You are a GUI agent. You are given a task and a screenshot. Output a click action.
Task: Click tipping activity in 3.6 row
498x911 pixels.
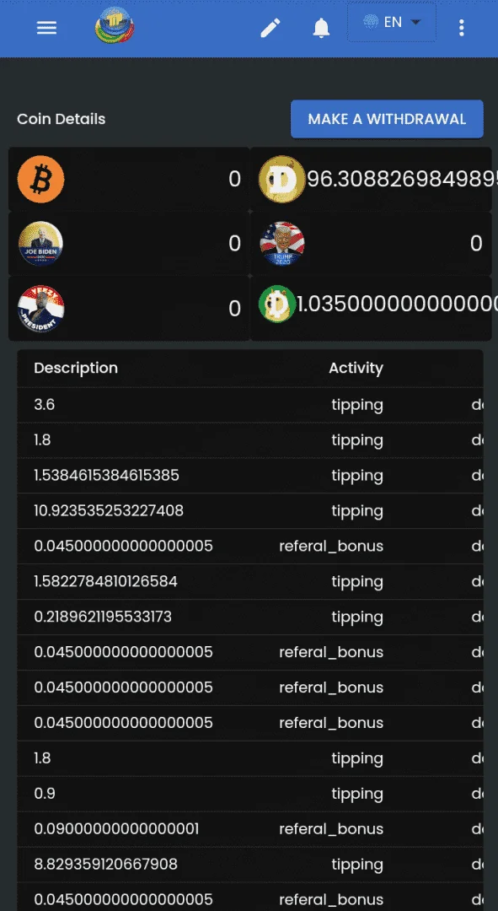tap(357, 405)
